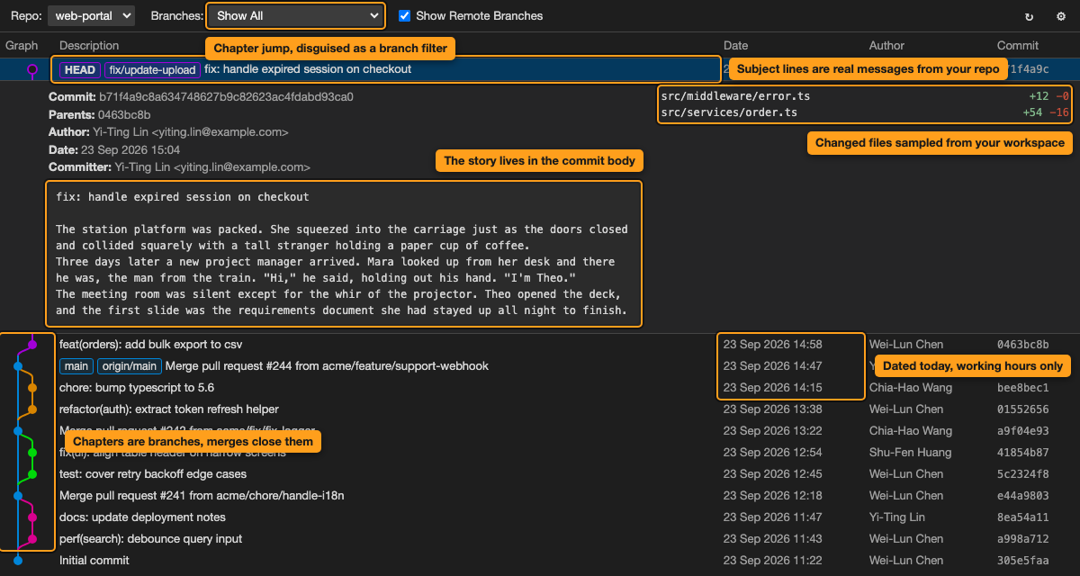Select commit 'fix: handle expired session on checkout'
The height and width of the screenshot is (576, 1080).
click(308, 69)
